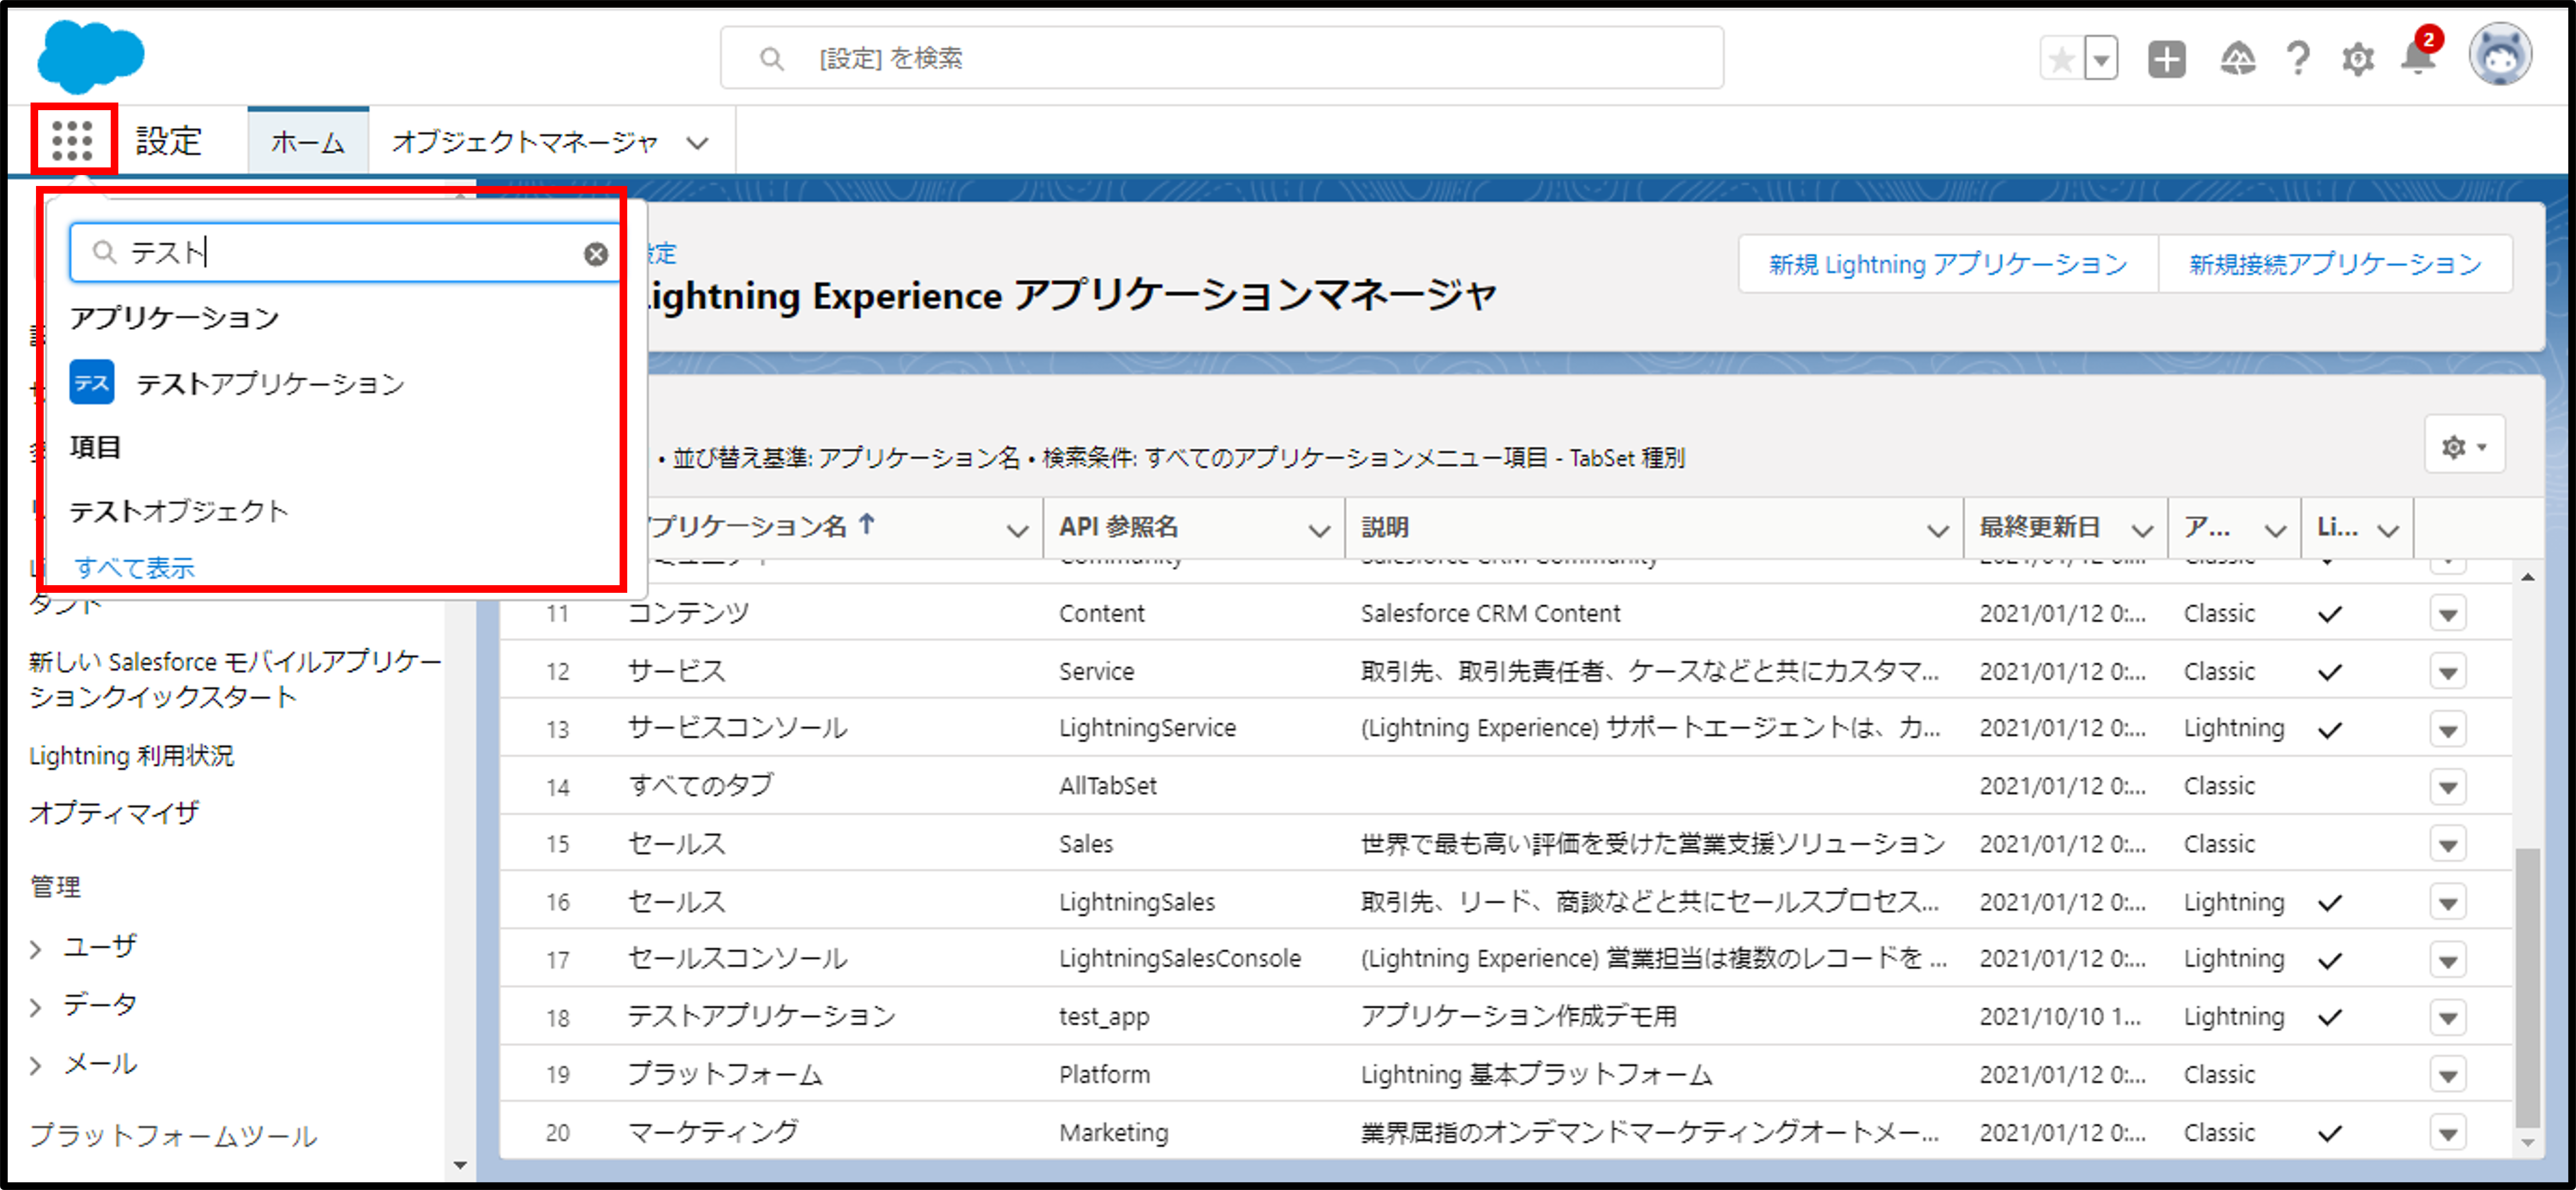This screenshot has height=1190, width=2576.
Task: Open the list view settings gear dropdown
Action: (x=2464, y=446)
